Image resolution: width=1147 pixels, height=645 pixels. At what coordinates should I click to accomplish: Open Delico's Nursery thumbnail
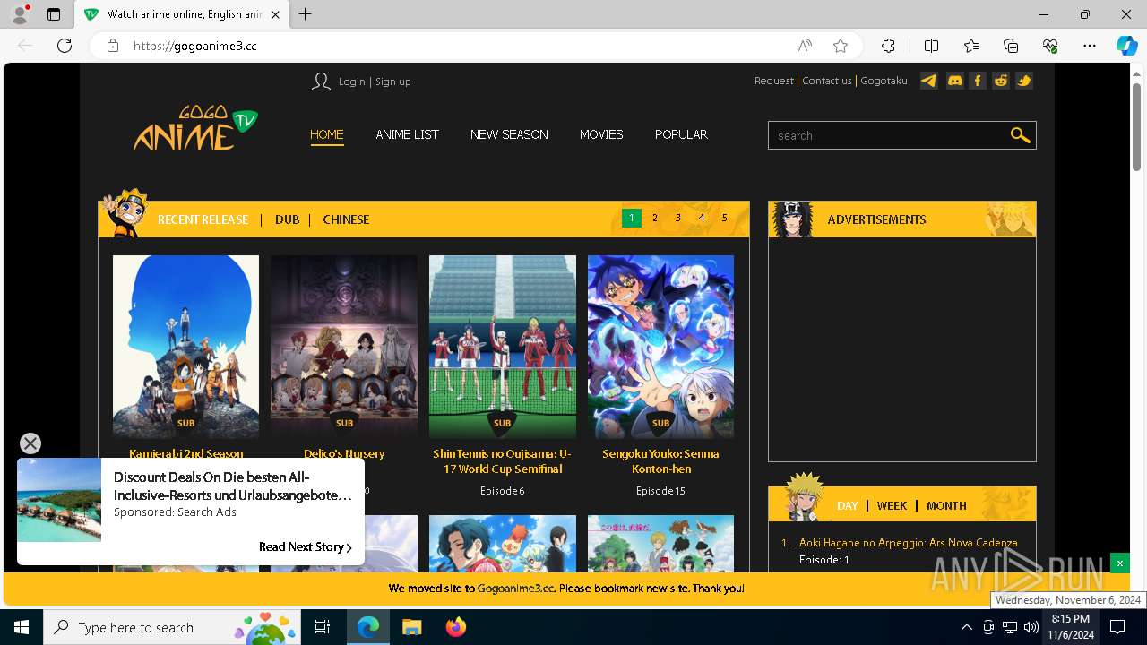click(344, 347)
